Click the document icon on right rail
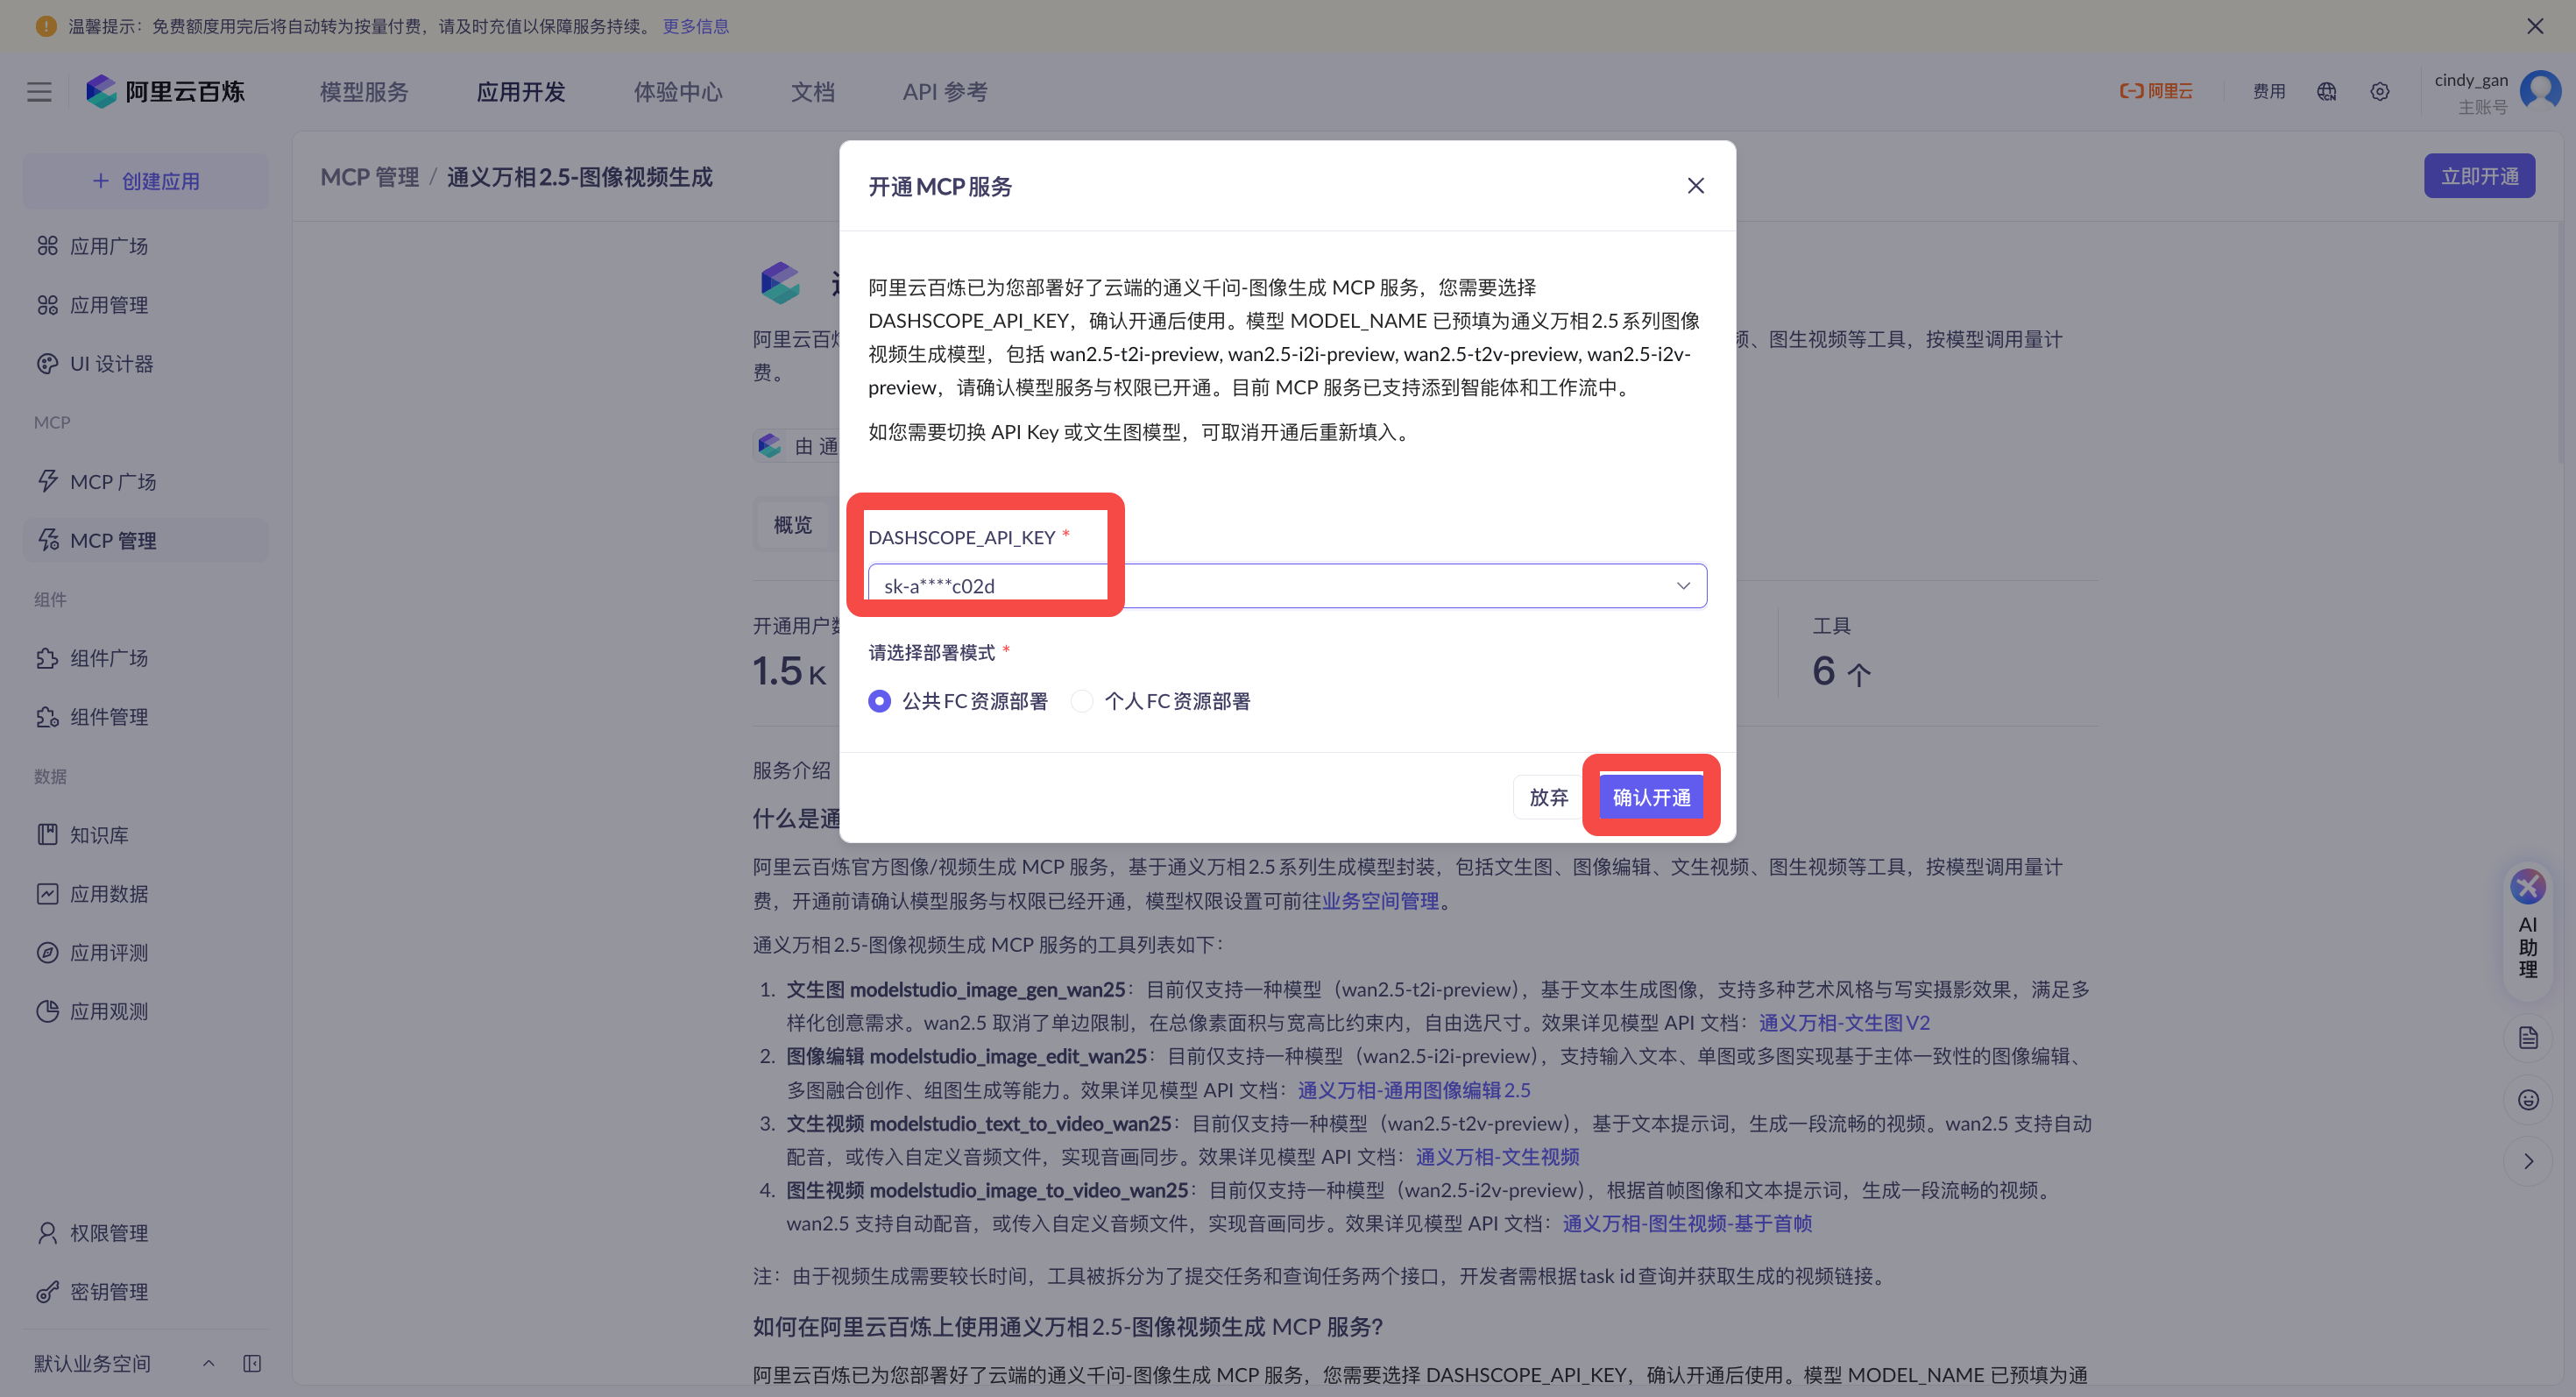2576x1397 pixels. (2527, 1038)
